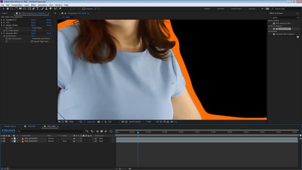Image resolution: width=302 pixels, height=170 pixels.
Task: Select the Horizontal Type tool
Action: [x=38, y=8]
